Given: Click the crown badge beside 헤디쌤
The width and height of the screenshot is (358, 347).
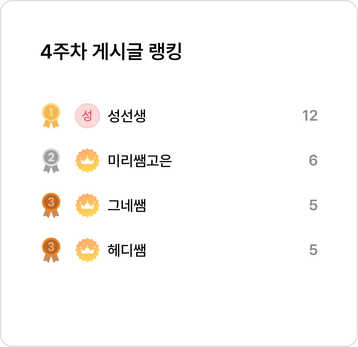Looking at the screenshot, I should click(x=87, y=250).
